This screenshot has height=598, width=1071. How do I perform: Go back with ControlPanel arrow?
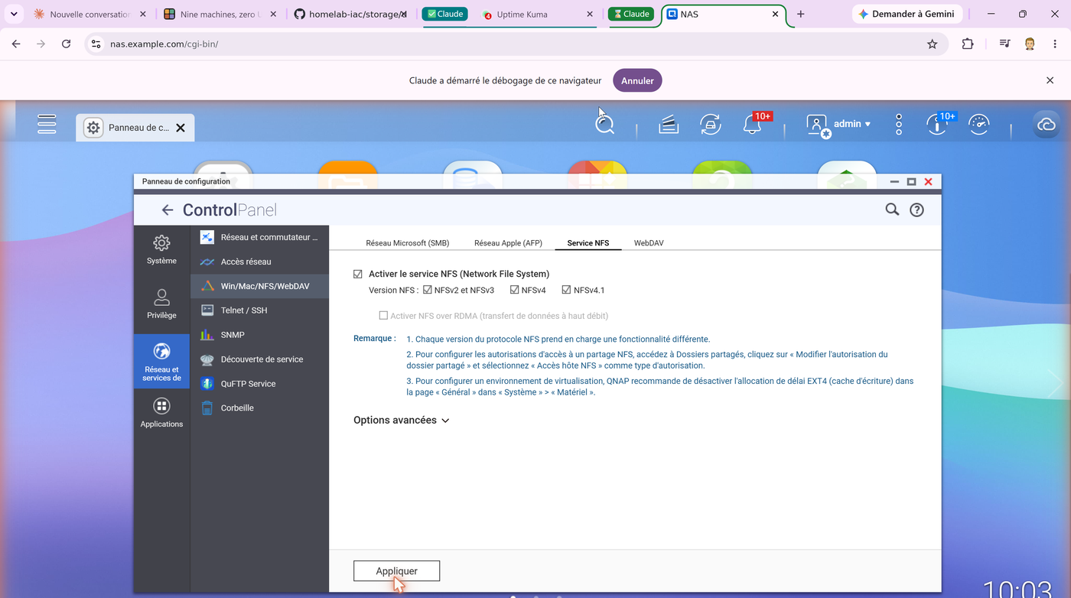click(x=167, y=210)
